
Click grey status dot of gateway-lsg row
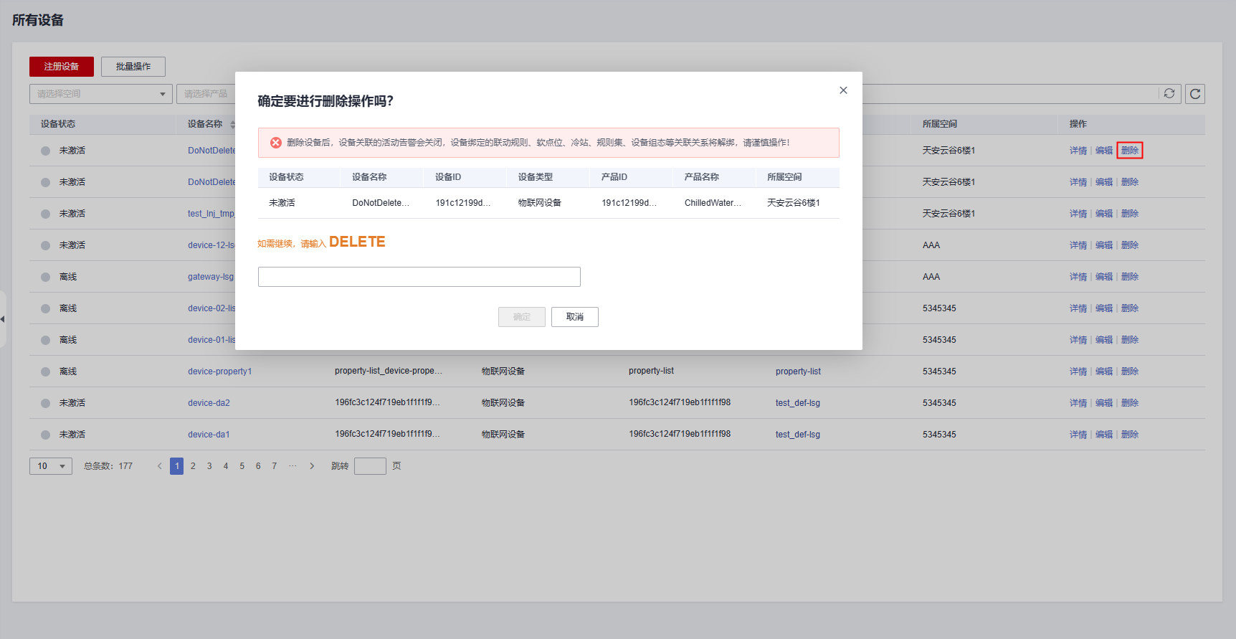45,277
